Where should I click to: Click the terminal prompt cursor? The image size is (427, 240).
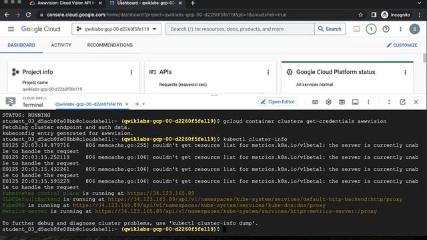tap(225, 229)
